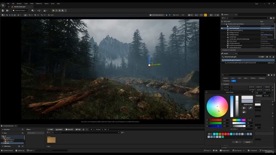Open the Build menu
The image size is (276, 155).
pos(31,3)
